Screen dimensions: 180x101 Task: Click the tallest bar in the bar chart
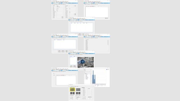pyautogui.click(x=93, y=77)
